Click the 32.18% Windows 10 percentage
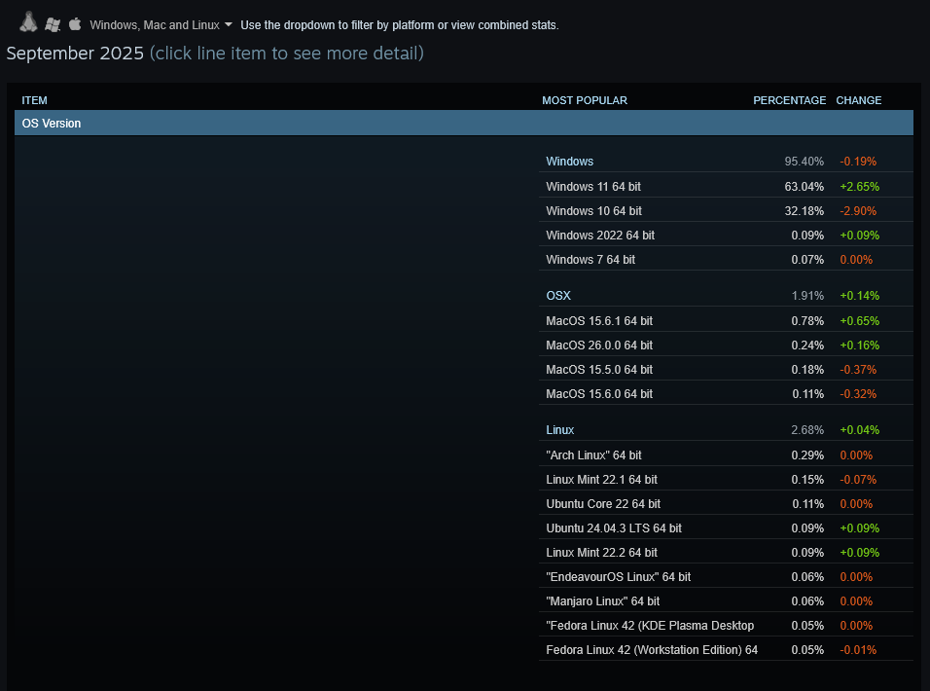The width and height of the screenshot is (930, 691). coord(804,210)
